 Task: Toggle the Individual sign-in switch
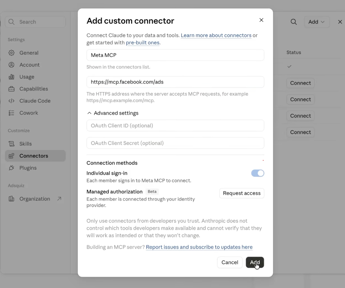[258, 173]
